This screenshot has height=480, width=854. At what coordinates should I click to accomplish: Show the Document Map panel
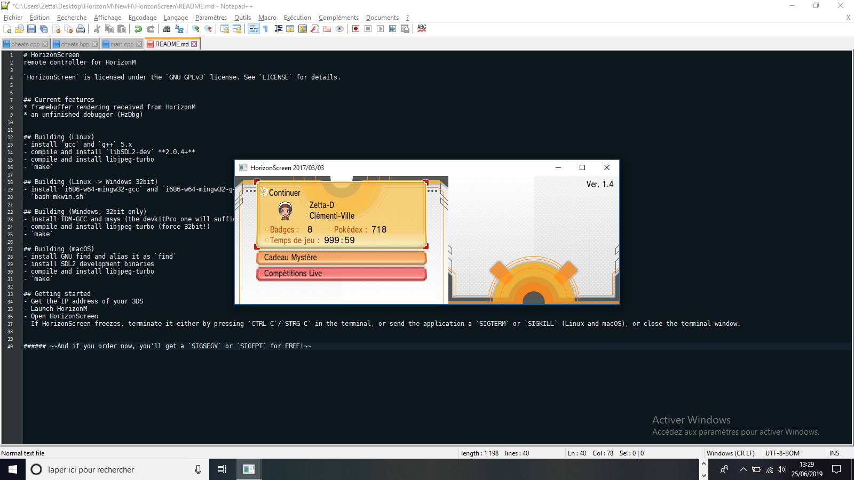(x=303, y=29)
